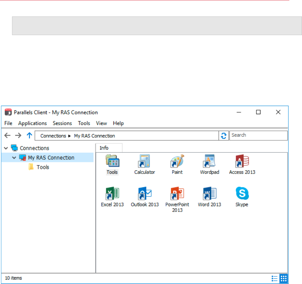Select the Info tab
Viewport: 302px width, 284px height.
click(109, 148)
